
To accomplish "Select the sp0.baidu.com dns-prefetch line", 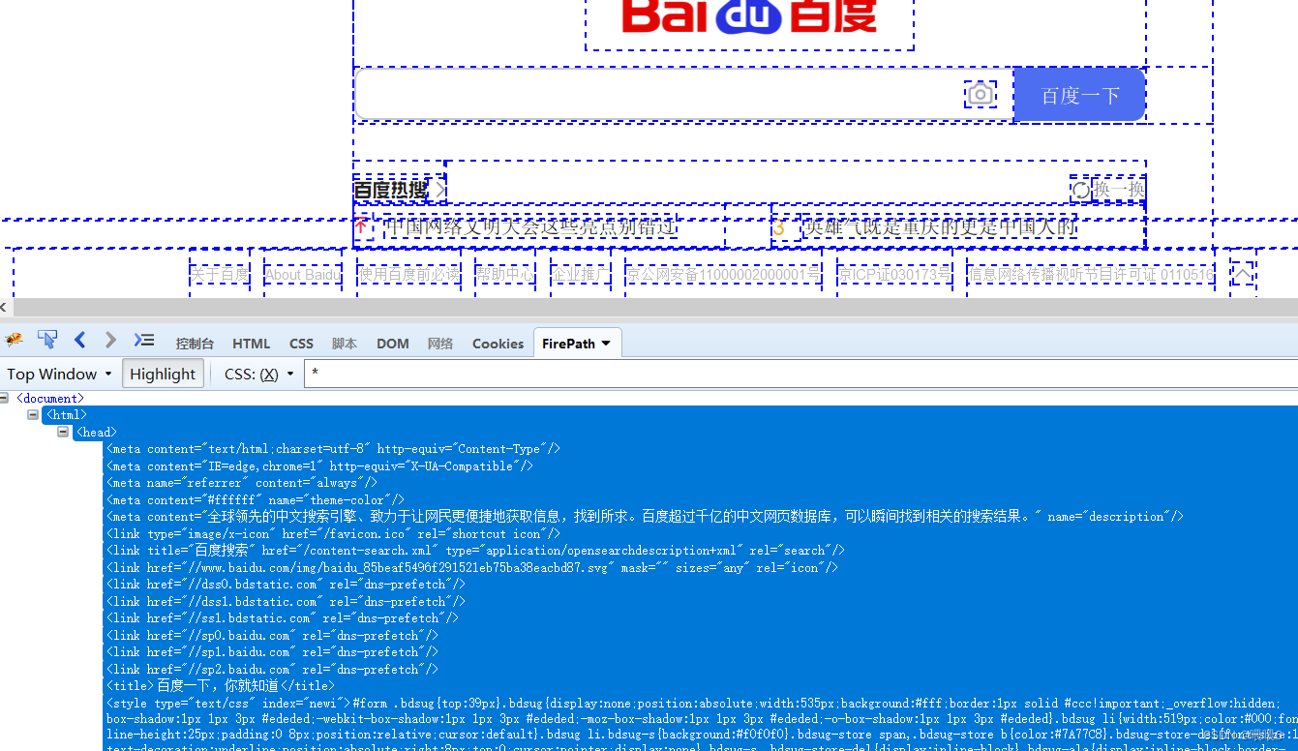I will 272,635.
